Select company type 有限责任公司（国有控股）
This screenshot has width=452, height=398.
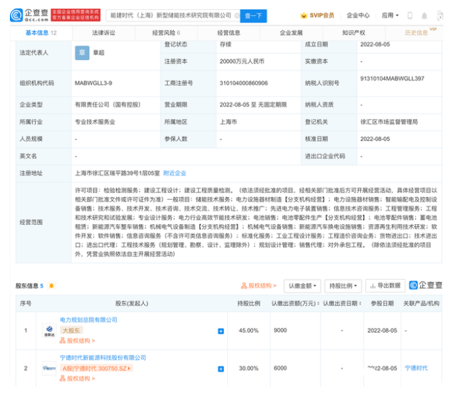(x=108, y=104)
